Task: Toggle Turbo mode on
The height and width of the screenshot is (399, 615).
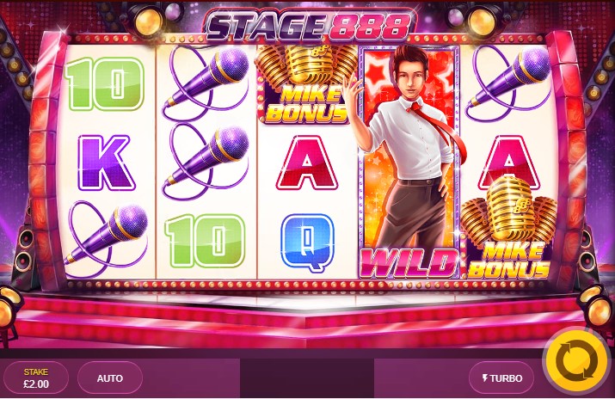Action: [501, 378]
